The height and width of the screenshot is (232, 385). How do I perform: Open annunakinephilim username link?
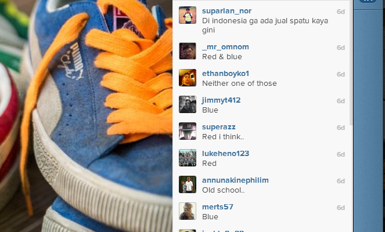pyautogui.click(x=235, y=180)
